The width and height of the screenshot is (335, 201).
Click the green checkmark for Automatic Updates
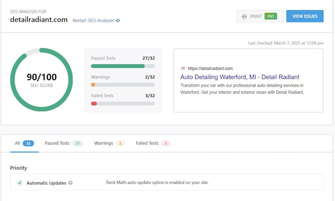[20, 183]
